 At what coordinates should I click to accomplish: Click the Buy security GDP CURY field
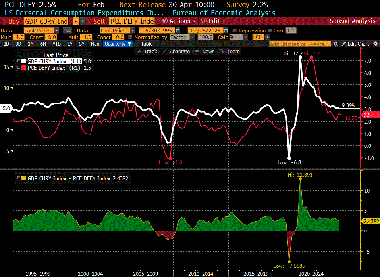46,21
